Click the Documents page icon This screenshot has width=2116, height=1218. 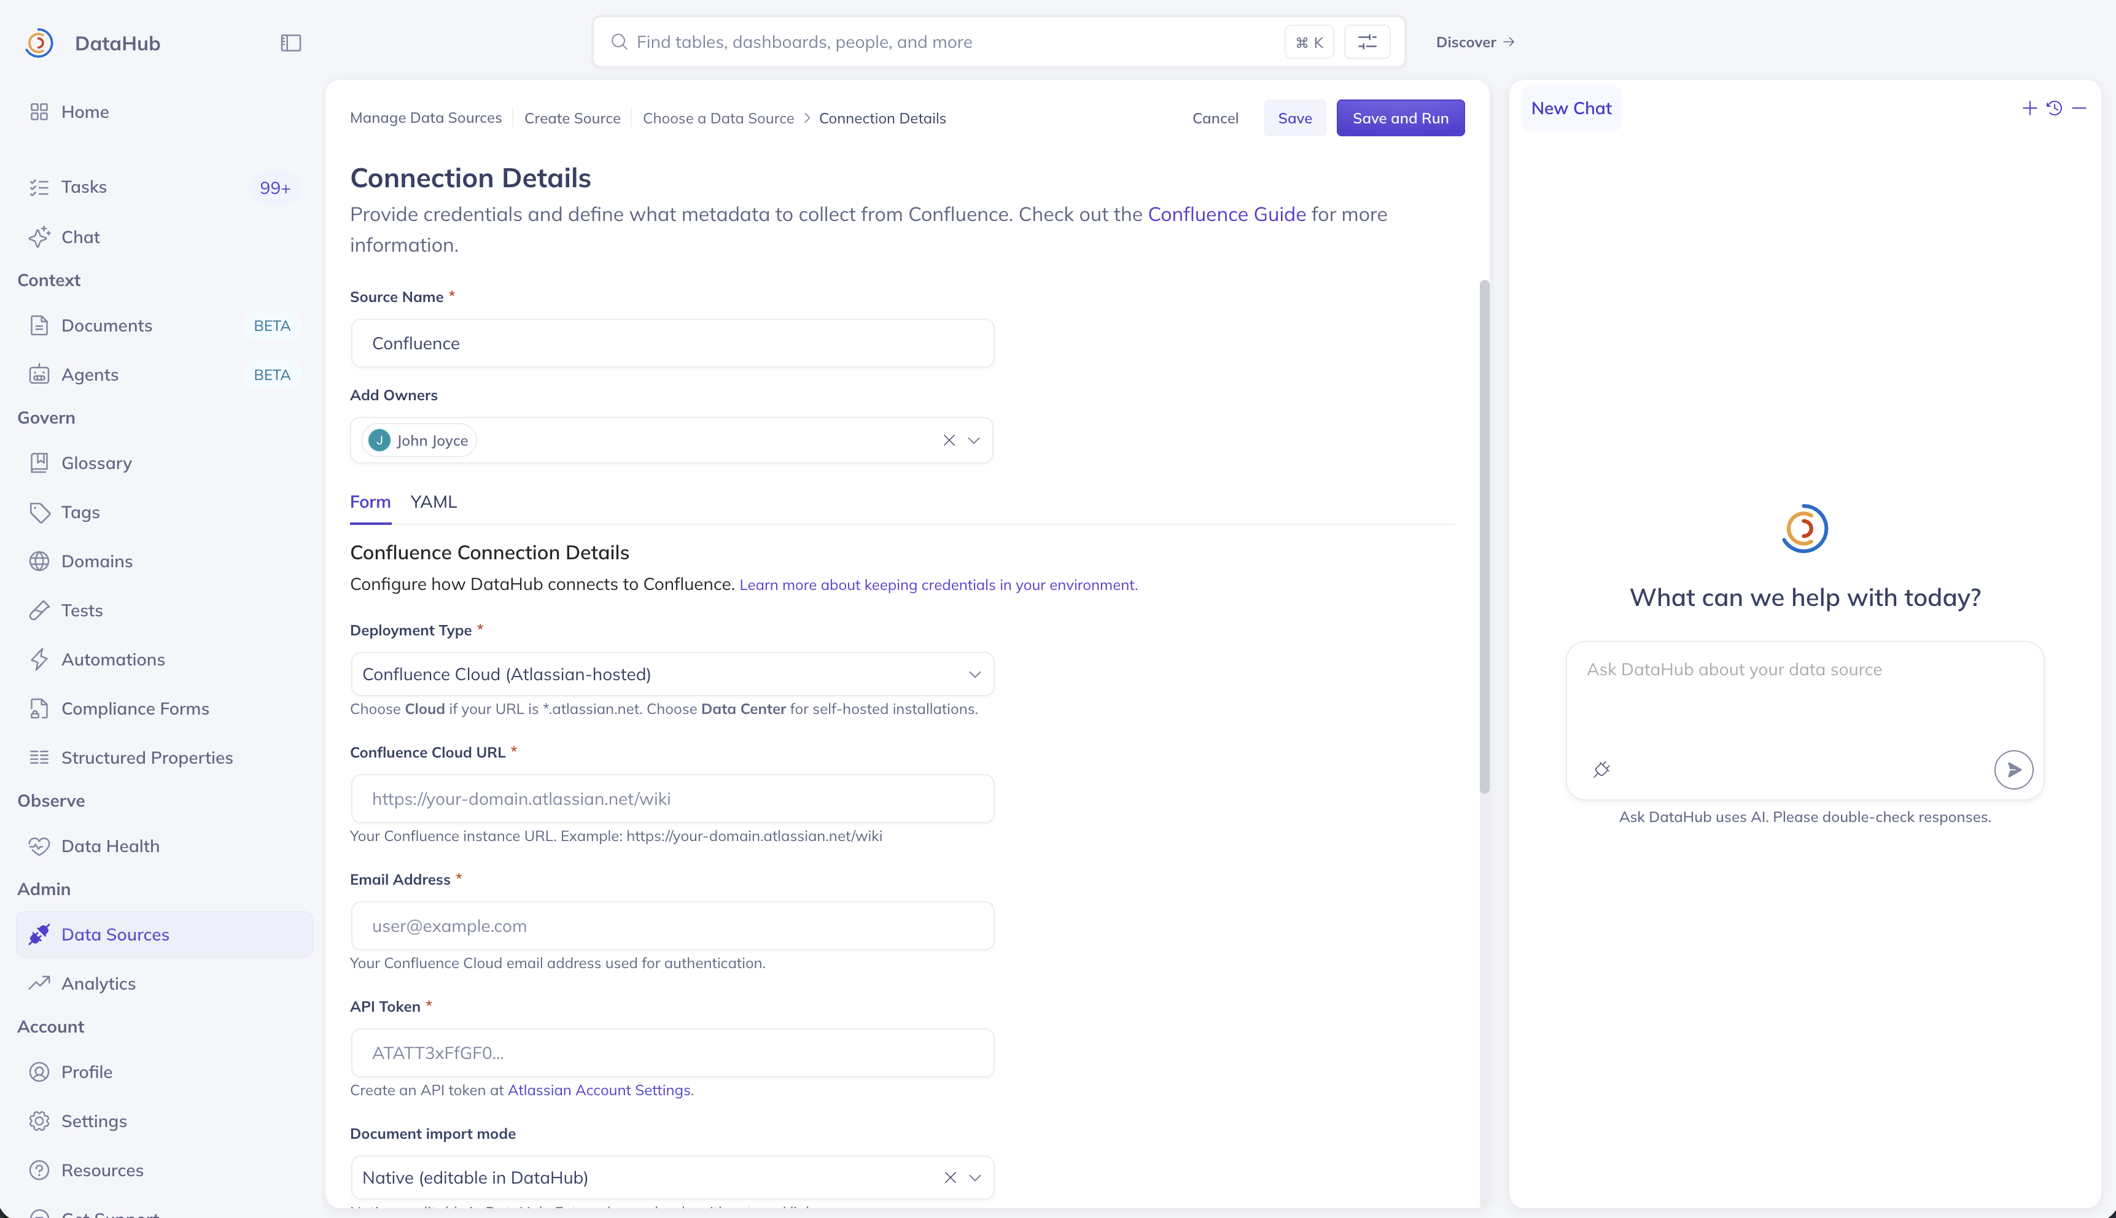39,325
